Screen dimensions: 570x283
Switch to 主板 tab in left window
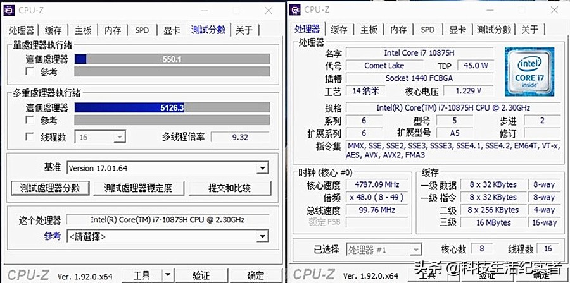pyautogui.click(x=83, y=30)
